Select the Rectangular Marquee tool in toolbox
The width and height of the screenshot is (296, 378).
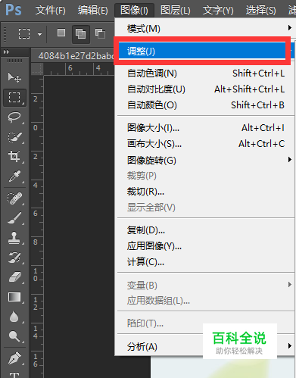(x=14, y=98)
